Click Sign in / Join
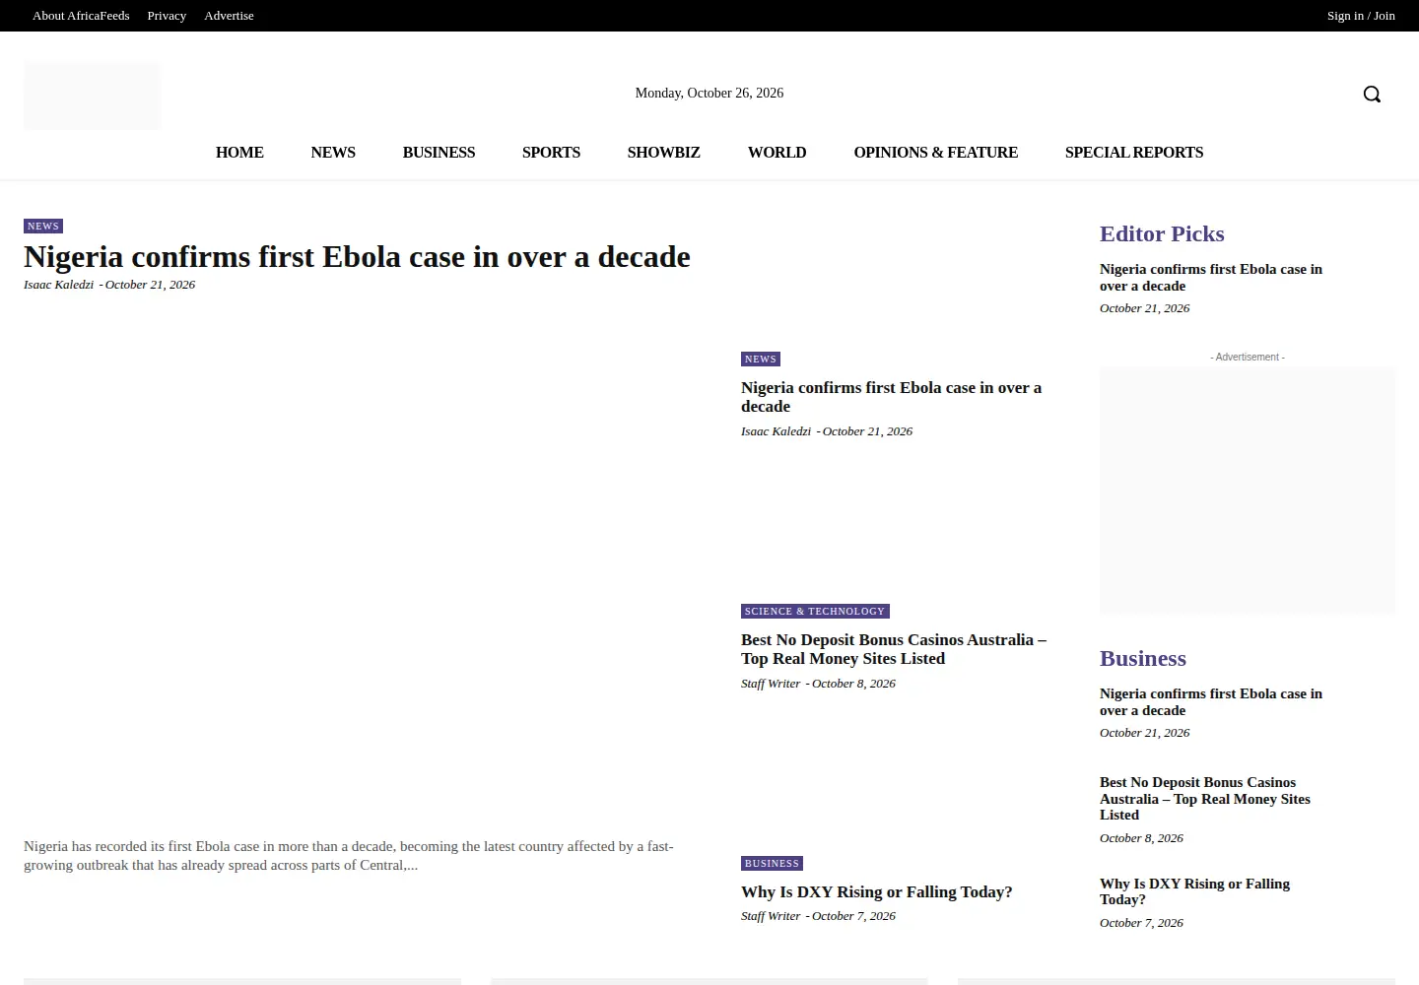The height and width of the screenshot is (985, 1419). coord(1361,16)
